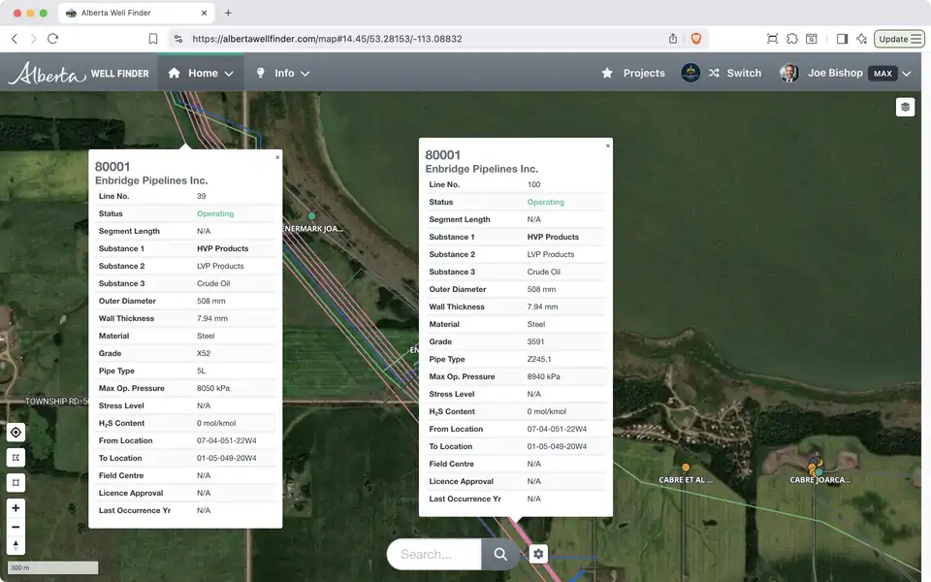
Task: Click the site settings icon in address bar
Action: click(178, 39)
